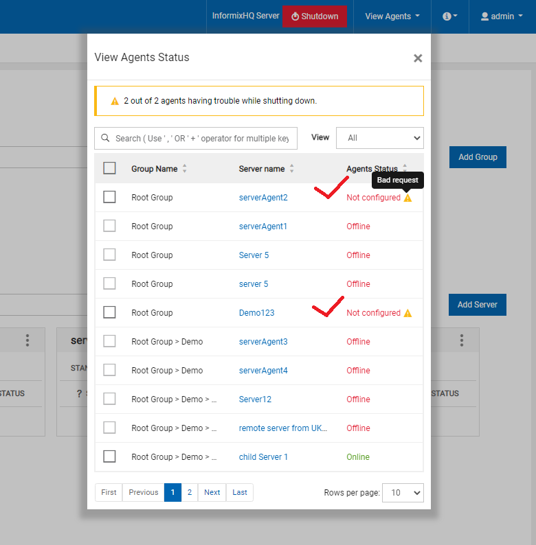Click the agents shutting down warning message
The width and height of the screenshot is (536, 545).
click(x=221, y=101)
